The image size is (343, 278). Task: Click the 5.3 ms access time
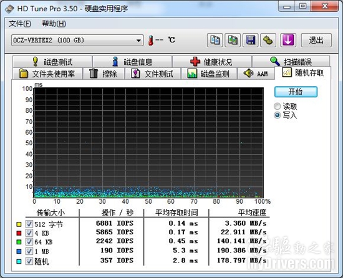185,250
